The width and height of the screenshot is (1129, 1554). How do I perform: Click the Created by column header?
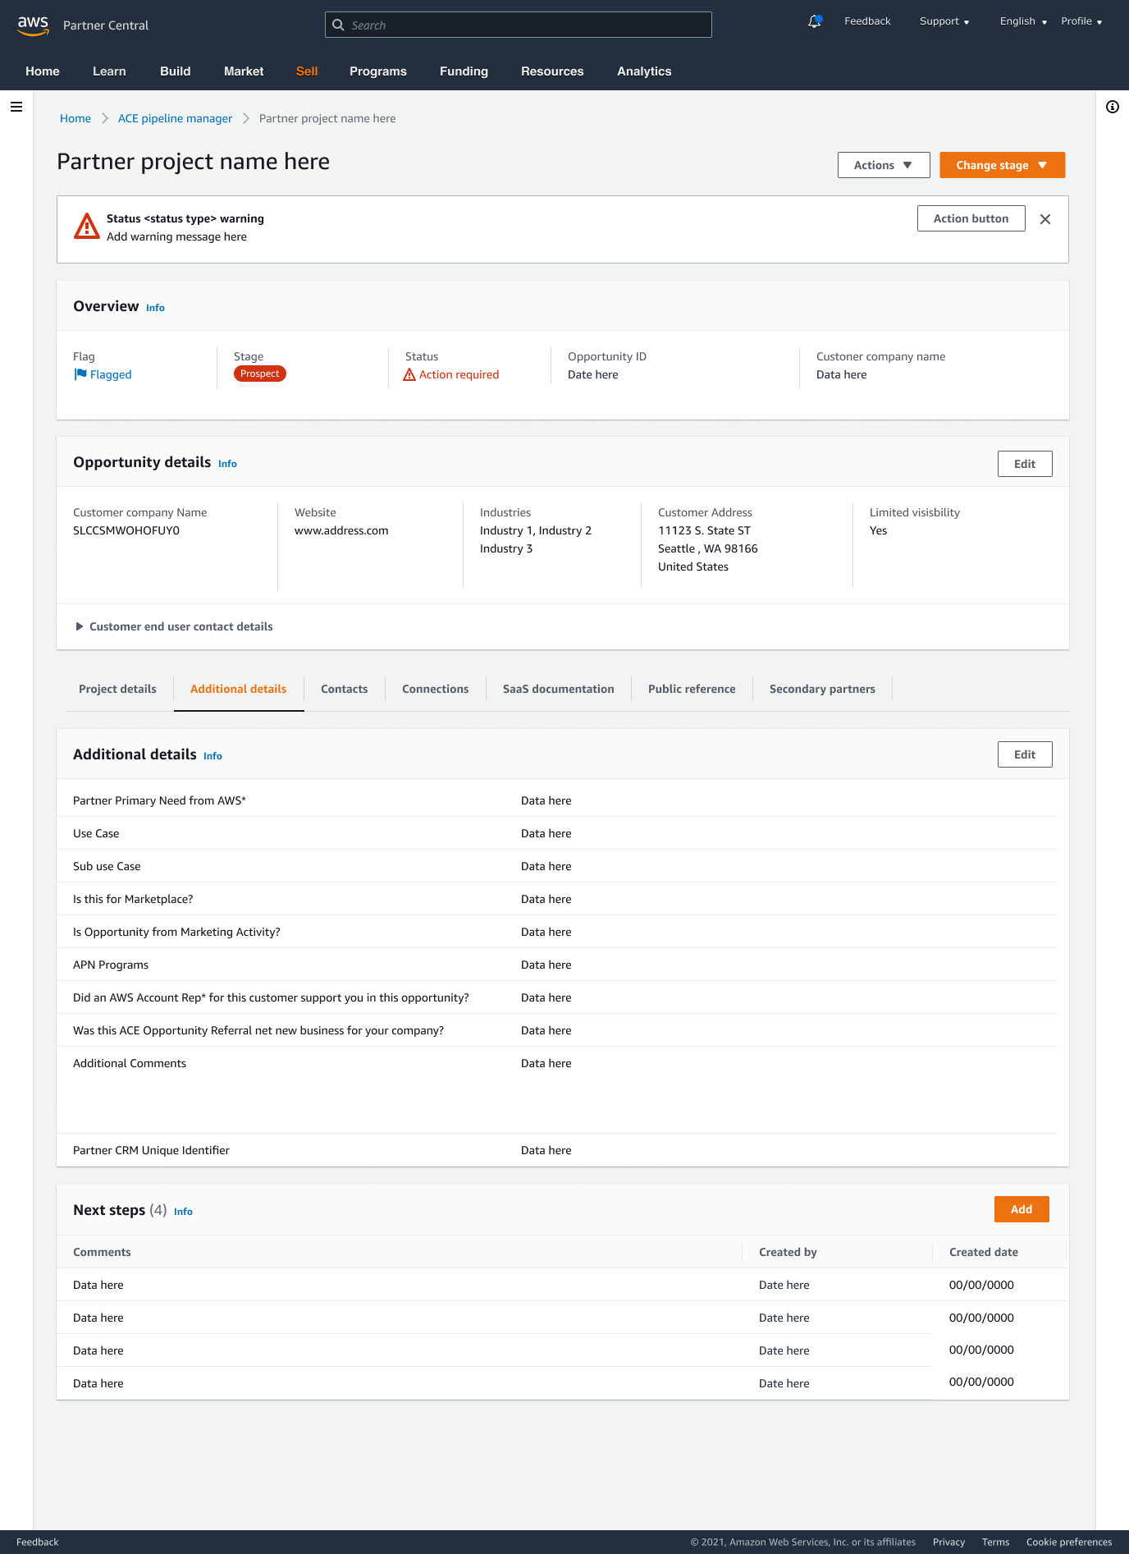[x=788, y=1252]
